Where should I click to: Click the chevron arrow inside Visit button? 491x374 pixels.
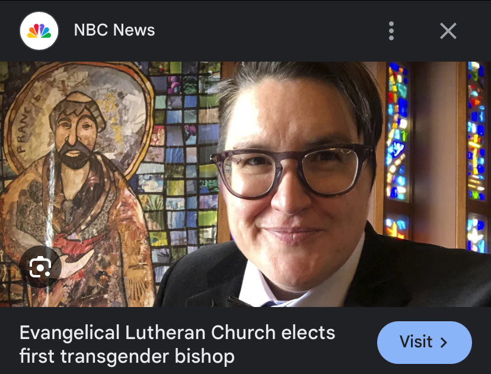coord(444,343)
